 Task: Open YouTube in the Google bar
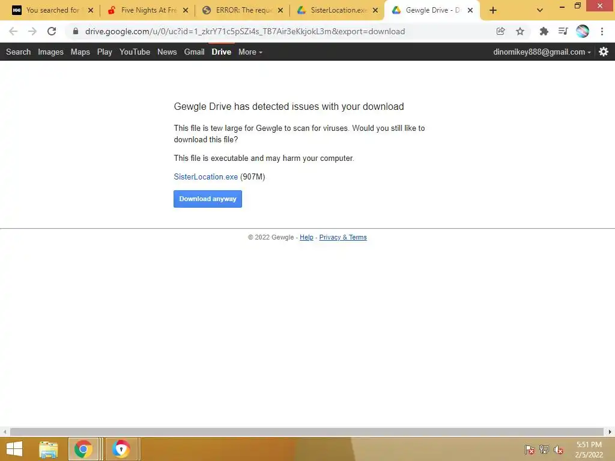point(135,52)
